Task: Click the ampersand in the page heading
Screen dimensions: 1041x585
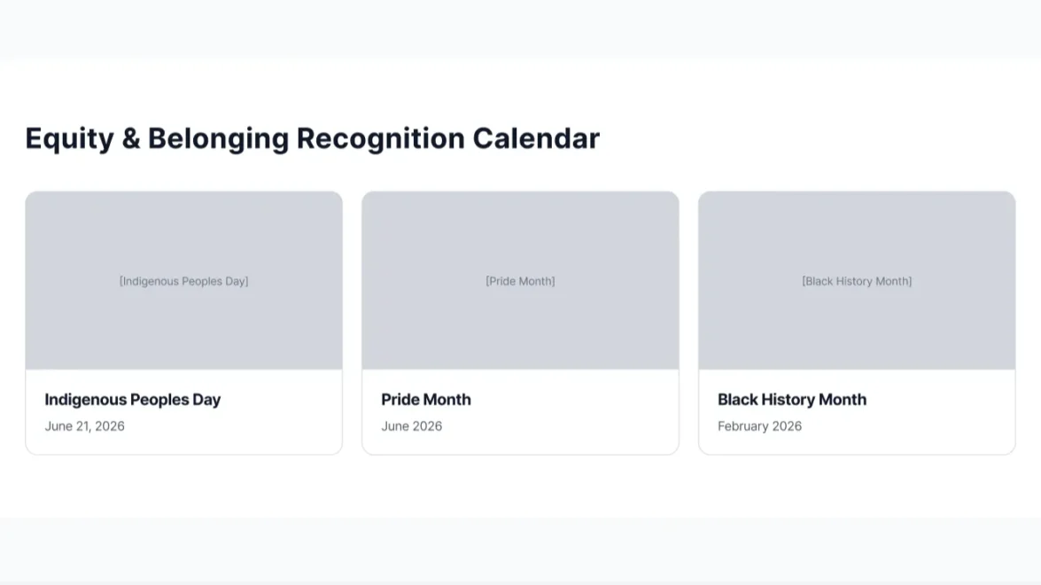Action: (x=131, y=138)
